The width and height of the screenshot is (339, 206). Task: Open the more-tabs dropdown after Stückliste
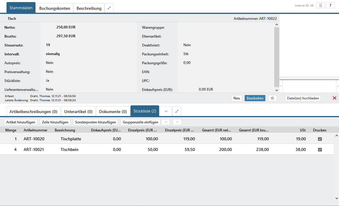tap(166, 111)
